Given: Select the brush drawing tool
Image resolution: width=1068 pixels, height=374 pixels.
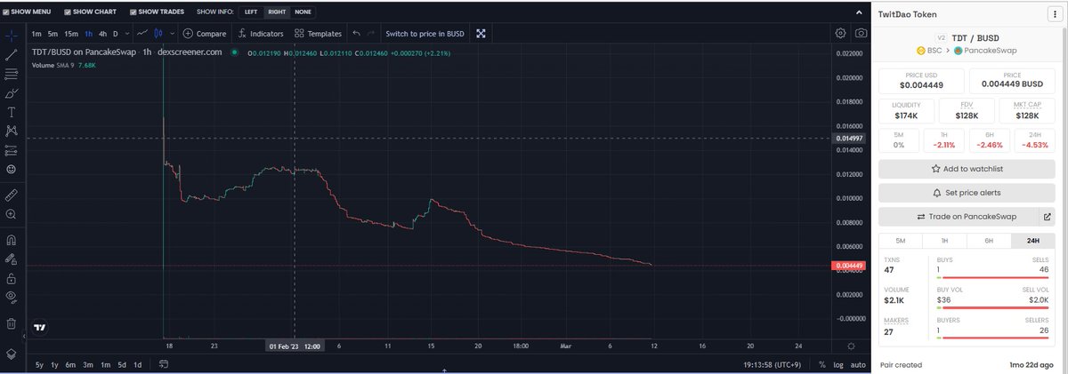Looking at the screenshot, I should click(12, 93).
